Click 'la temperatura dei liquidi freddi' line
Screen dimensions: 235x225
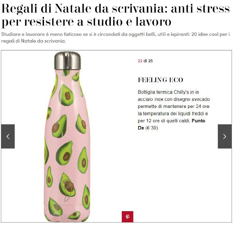[x=173, y=113]
